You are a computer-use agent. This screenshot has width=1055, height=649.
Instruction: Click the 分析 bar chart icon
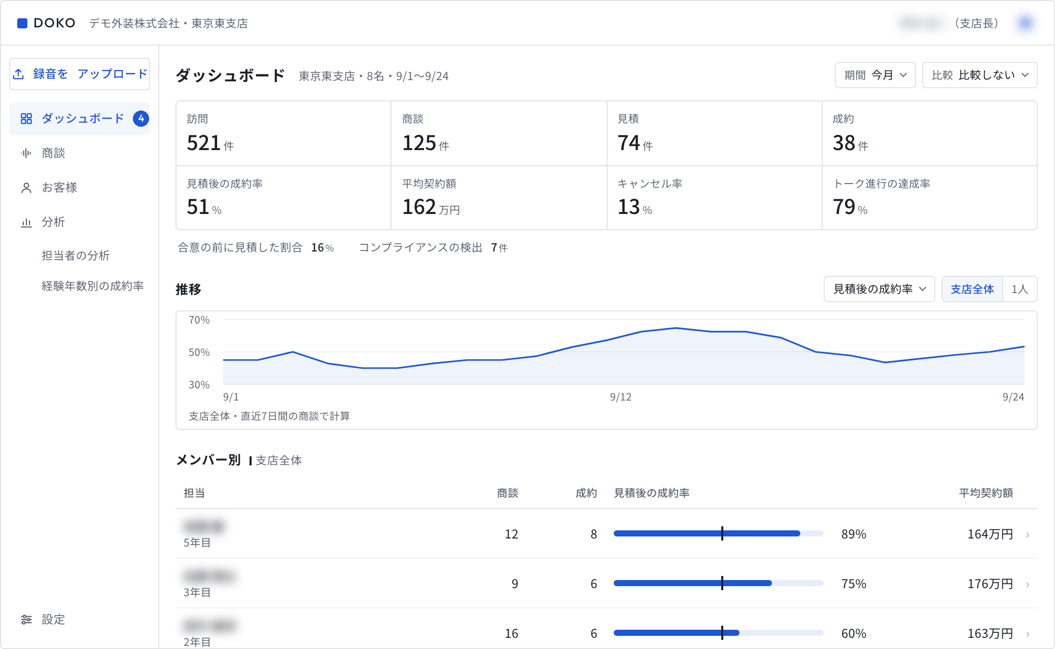[26, 222]
